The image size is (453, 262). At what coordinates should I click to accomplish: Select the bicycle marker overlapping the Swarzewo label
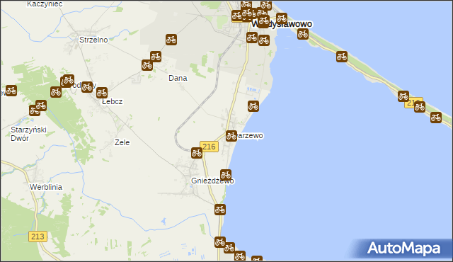[231, 136]
